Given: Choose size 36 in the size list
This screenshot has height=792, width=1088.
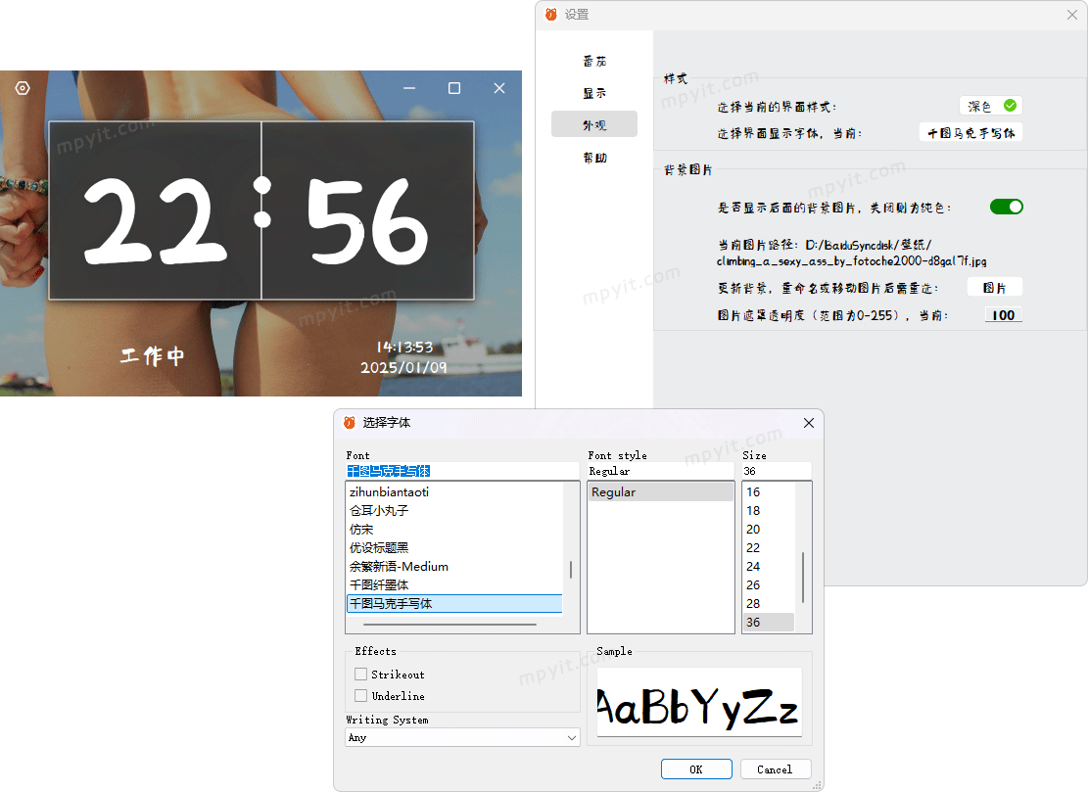Looking at the screenshot, I should [x=769, y=622].
